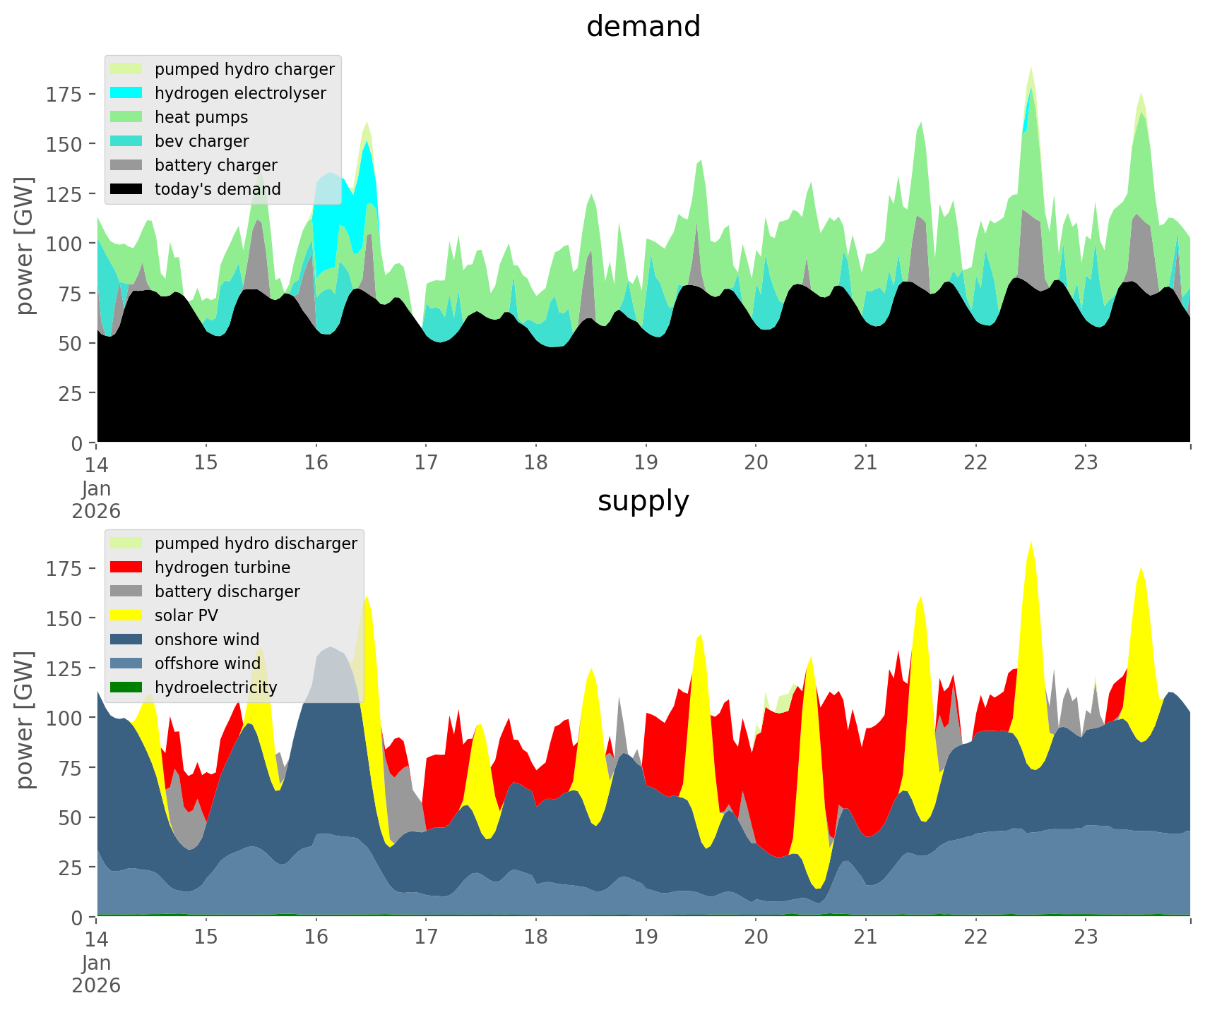Viewport: 1205px width, 1010px height.
Task: Click the 175 y-axis tick on demand chart
Action: [x=64, y=94]
